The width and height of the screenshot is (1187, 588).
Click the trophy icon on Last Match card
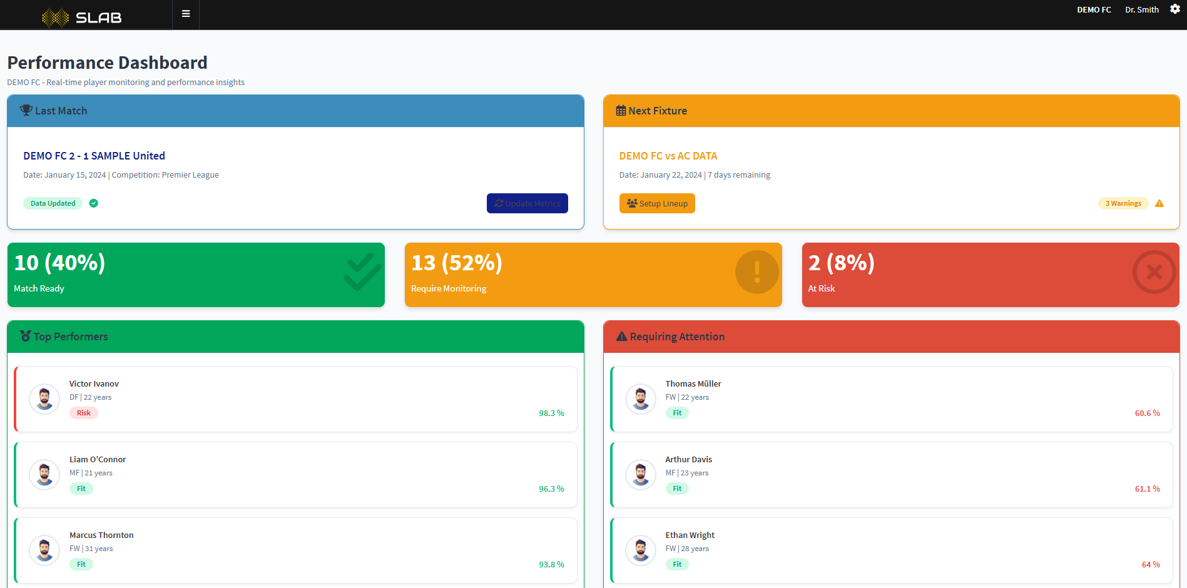26,110
